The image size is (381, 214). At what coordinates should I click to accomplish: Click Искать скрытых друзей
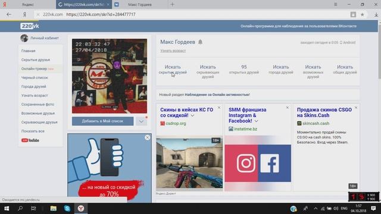pyautogui.click(x=173, y=69)
